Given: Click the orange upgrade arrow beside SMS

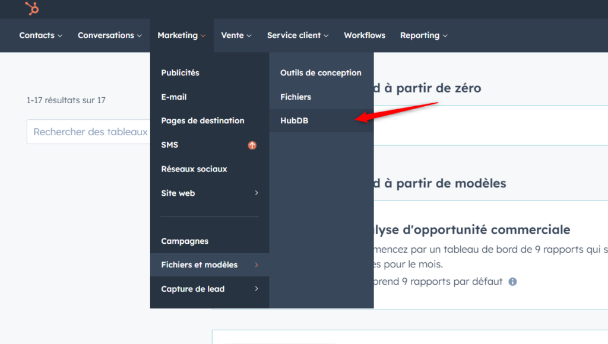Looking at the screenshot, I should pos(252,145).
